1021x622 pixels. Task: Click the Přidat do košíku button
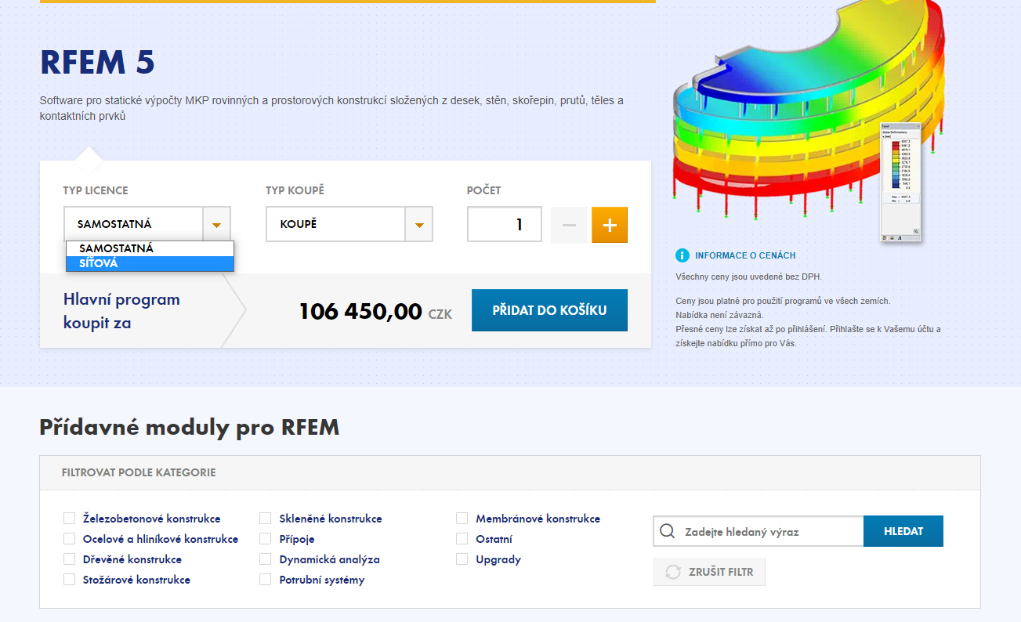[549, 310]
